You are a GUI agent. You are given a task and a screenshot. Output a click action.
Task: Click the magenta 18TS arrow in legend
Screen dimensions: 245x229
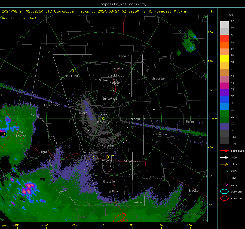225,185
